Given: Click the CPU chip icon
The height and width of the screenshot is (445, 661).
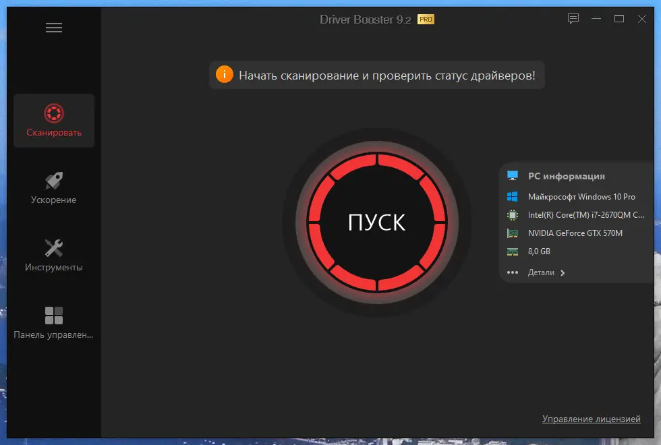Looking at the screenshot, I should (x=513, y=215).
